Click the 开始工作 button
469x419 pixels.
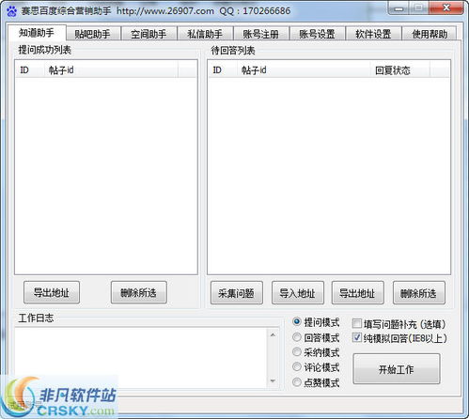pyautogui.click(x=397, y=369)
